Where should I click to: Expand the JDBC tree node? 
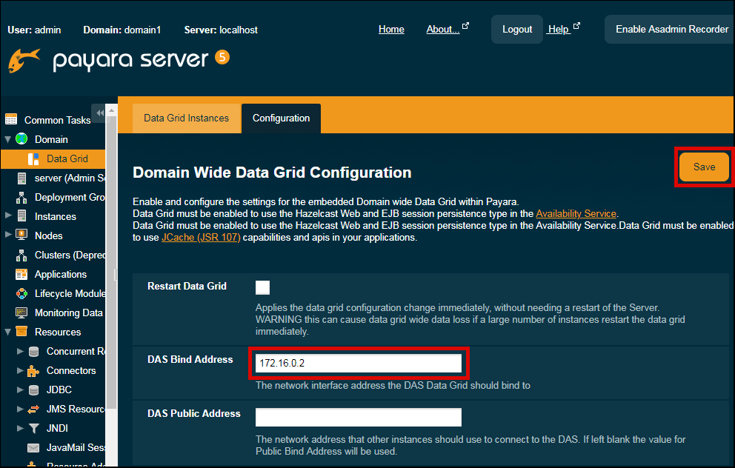tap(20, 390)
